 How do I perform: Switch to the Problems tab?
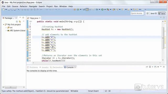click(x=33, y=67)
